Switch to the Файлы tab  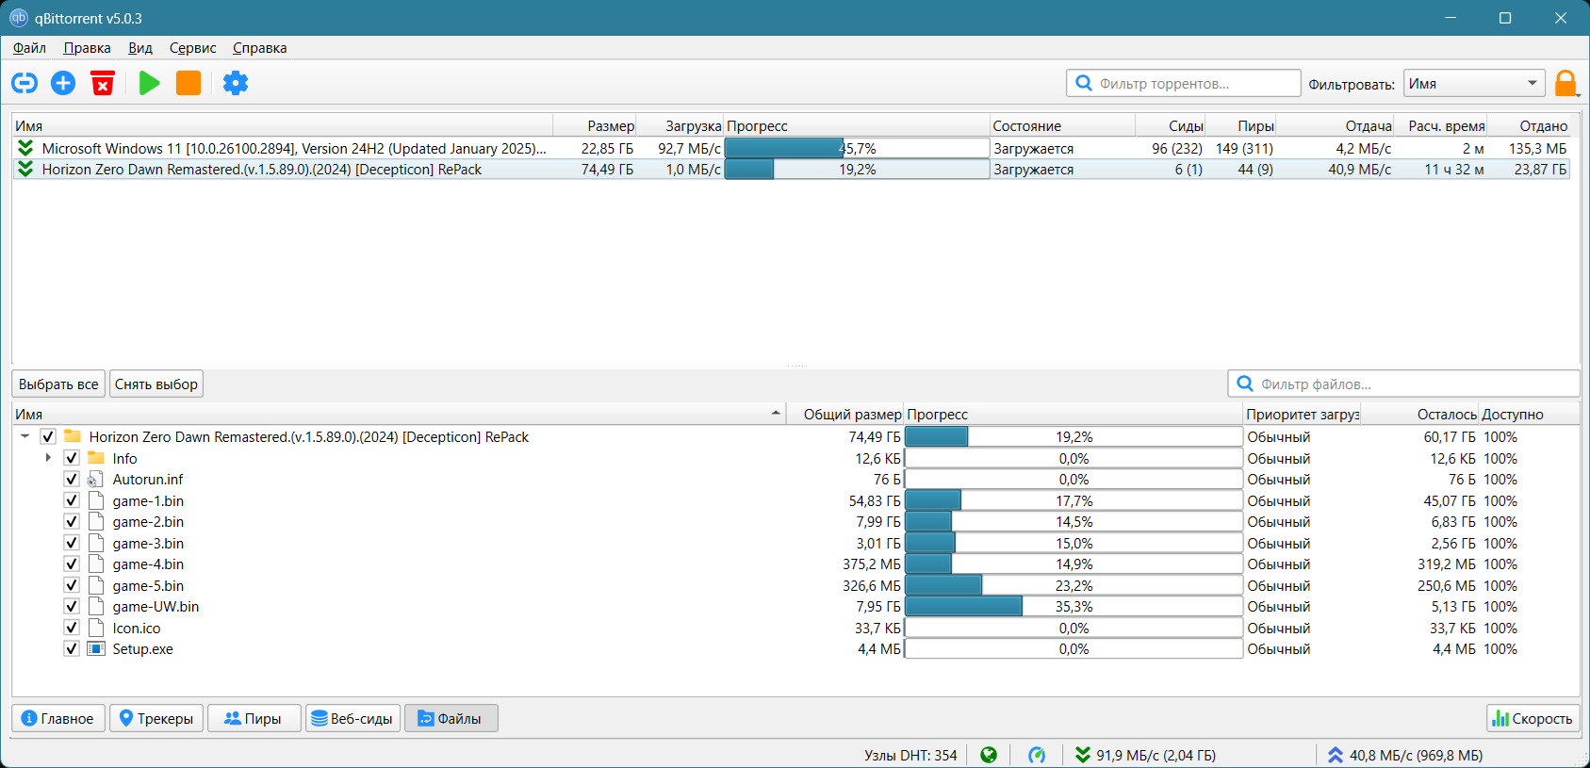click(x=451, y=718)
